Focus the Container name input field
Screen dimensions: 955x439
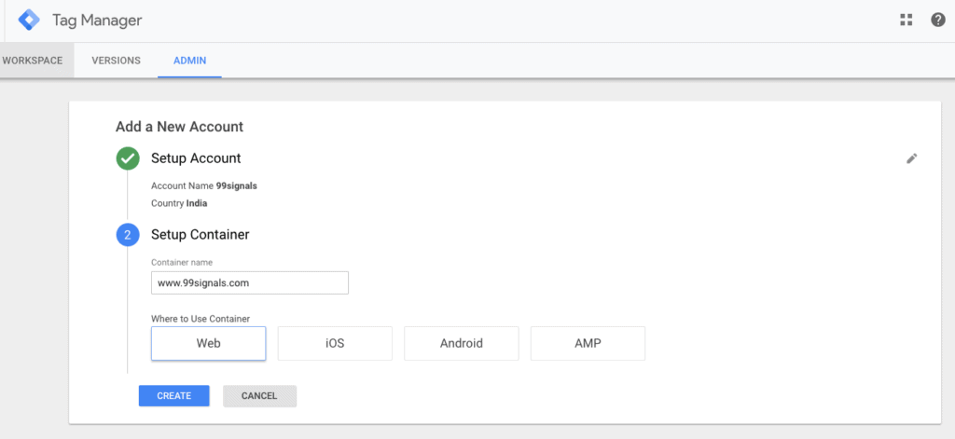pyautogui.click(x=249, y=282)
